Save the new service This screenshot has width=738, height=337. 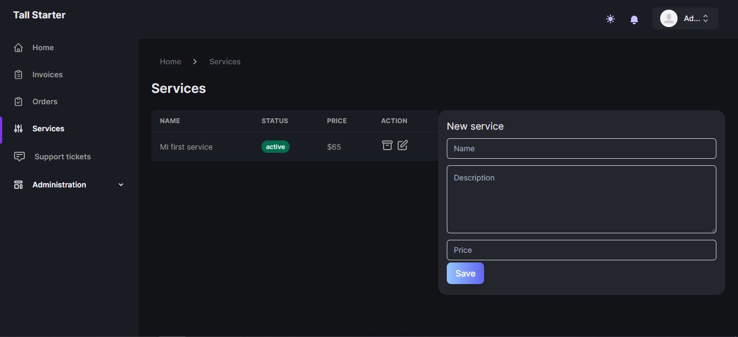point(465,273)
